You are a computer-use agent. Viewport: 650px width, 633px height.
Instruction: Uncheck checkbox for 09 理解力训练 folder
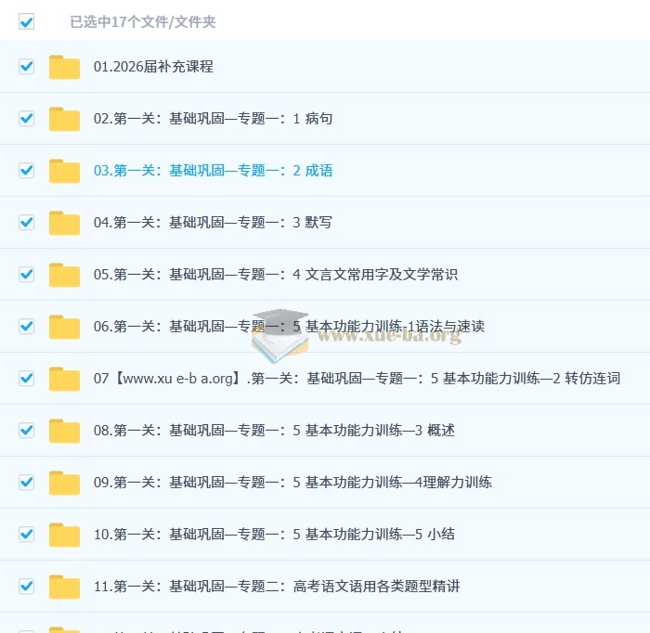27,483
